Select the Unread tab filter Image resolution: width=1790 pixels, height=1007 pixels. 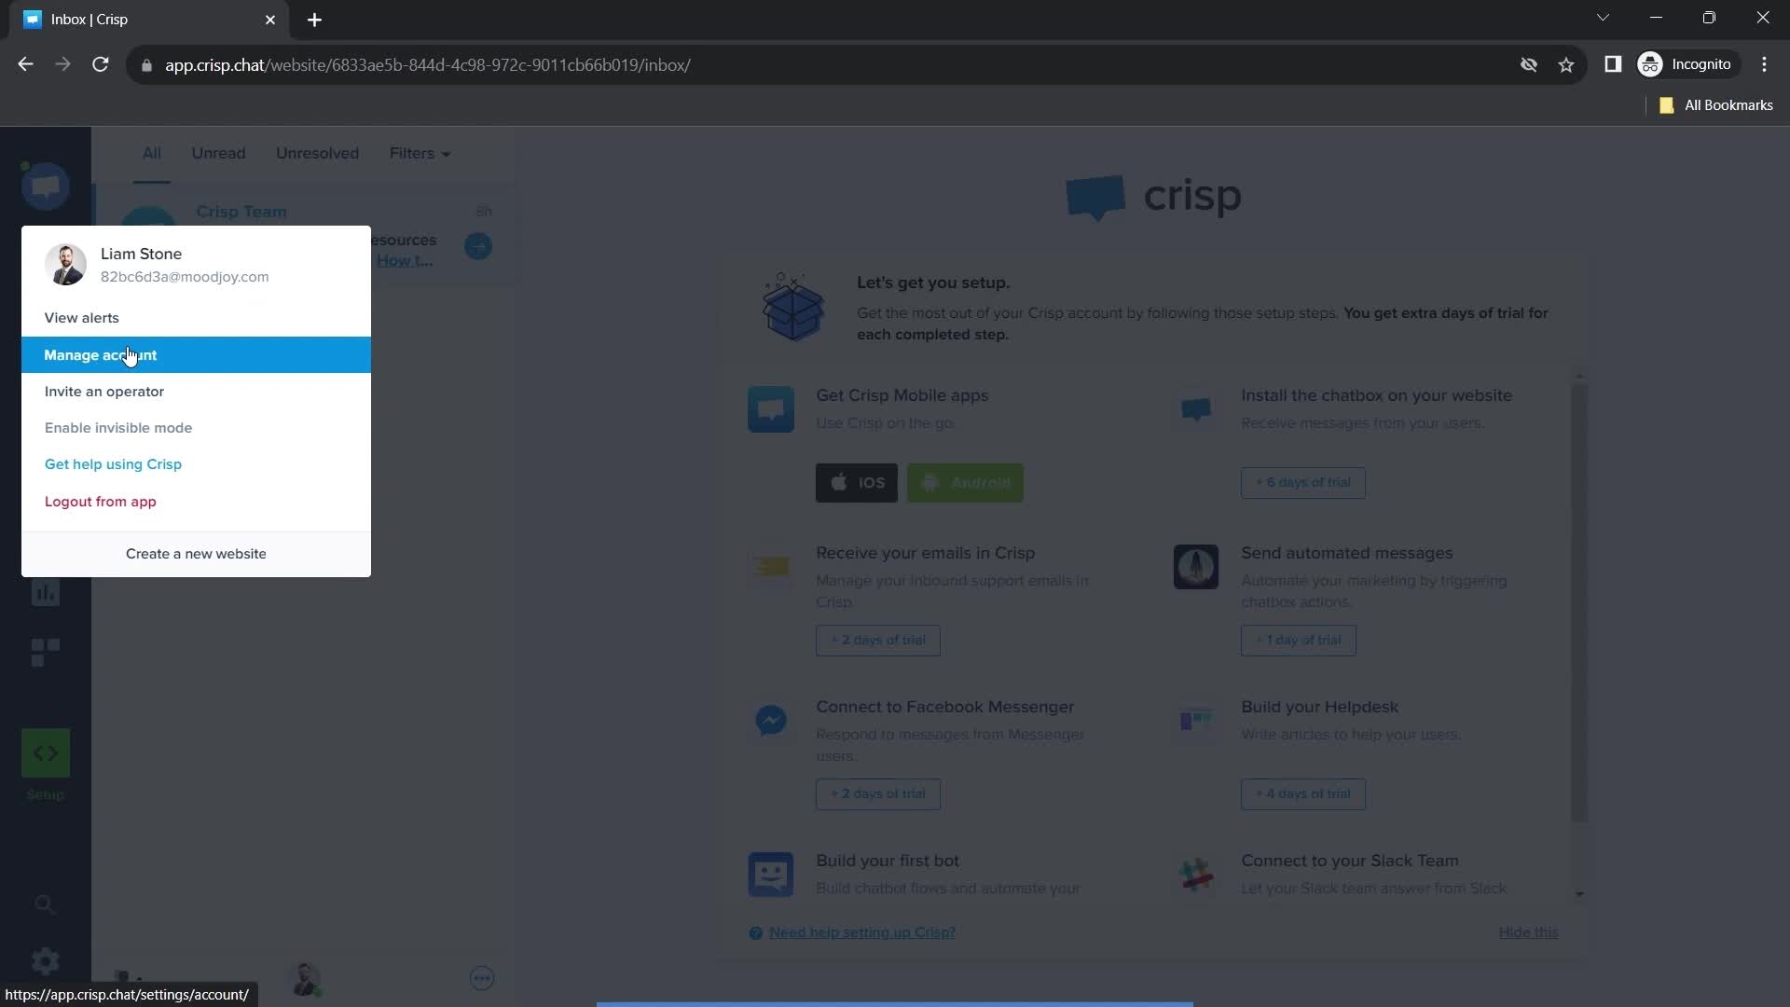[x=217, y=153]
